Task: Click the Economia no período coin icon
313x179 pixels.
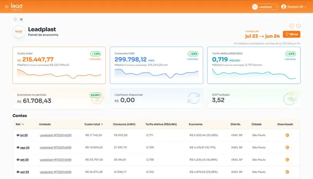Action: pos(97,99)
